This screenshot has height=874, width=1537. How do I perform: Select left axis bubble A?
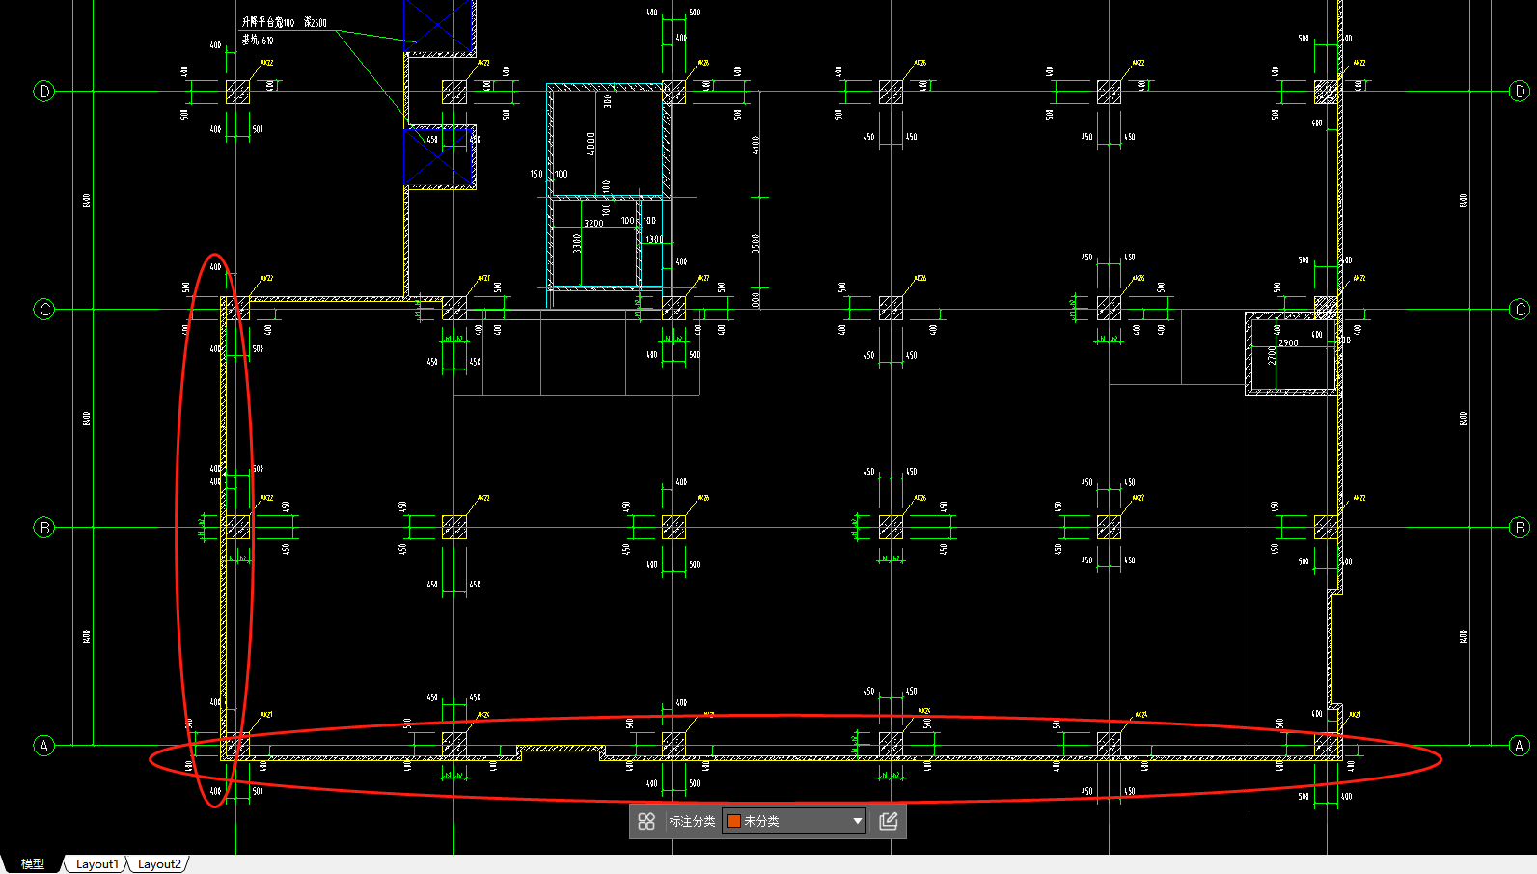44,746
